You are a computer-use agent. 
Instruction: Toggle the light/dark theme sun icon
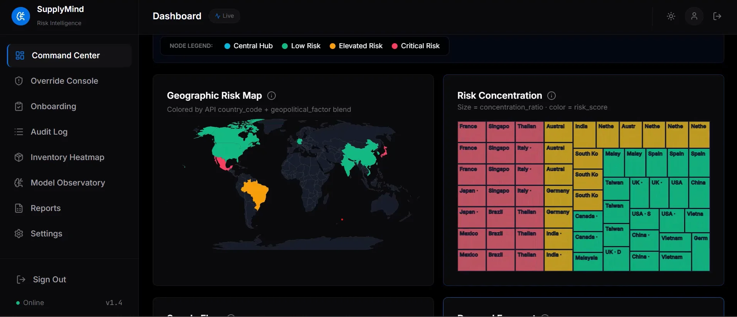671,16
